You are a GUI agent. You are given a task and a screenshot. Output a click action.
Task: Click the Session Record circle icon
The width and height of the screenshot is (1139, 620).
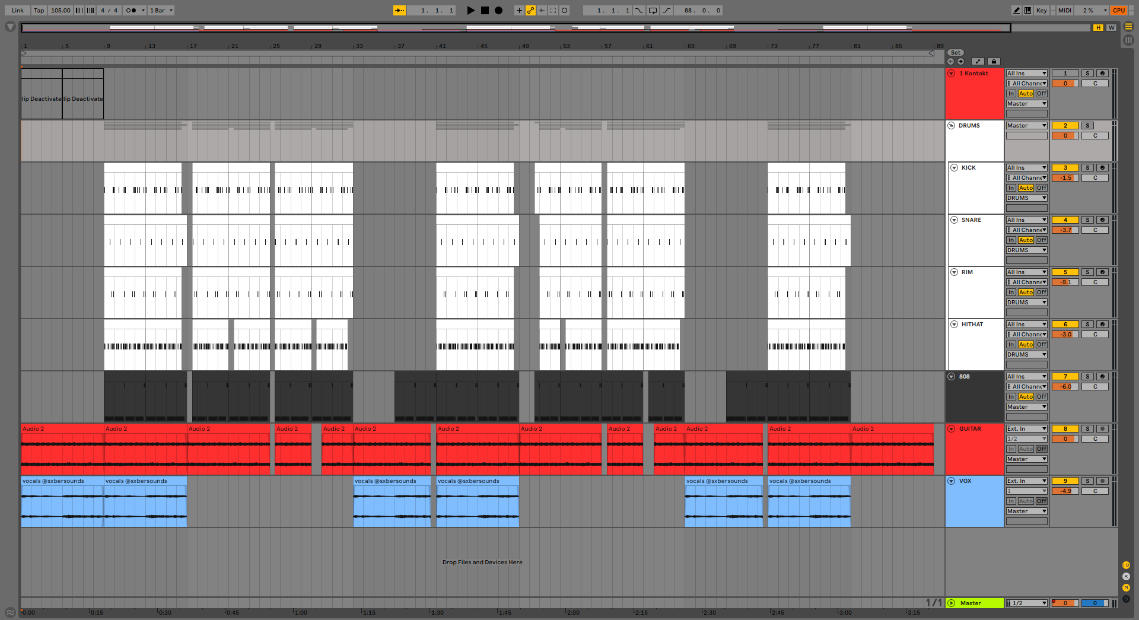[565, 10]
